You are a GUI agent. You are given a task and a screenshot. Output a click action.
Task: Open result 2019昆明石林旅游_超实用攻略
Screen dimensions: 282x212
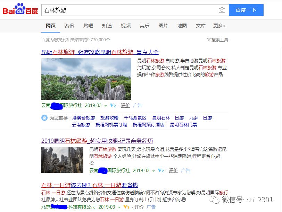point(97,141)
